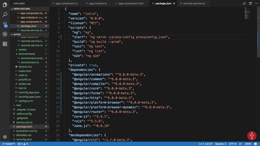Open README.md file

[30, 135]
